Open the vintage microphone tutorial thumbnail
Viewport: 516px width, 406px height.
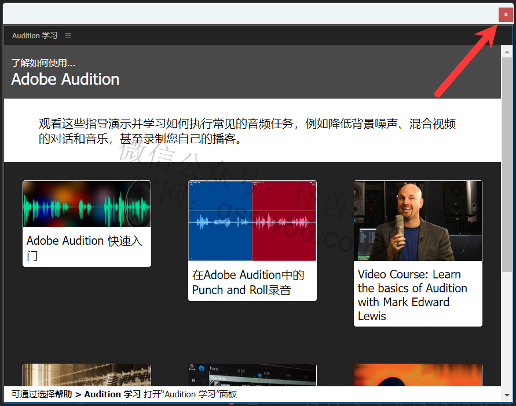pyautogui.click(x=87, y=375)
